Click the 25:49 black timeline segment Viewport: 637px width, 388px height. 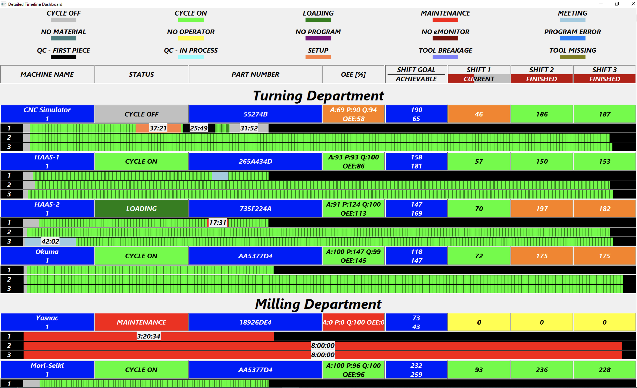[198, 128]
